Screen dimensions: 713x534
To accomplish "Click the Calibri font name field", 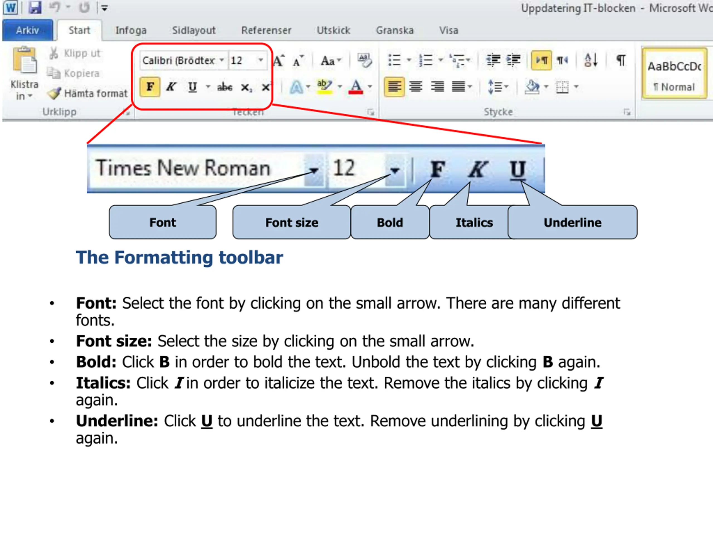I will tap(179, 61).
